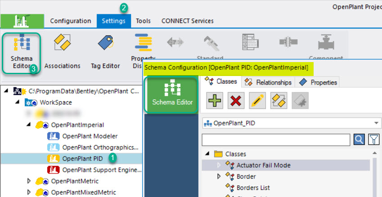The height and width of the screenshot is (197, 382).
Task: Select the WorkSpace node label
Action: 56,102
